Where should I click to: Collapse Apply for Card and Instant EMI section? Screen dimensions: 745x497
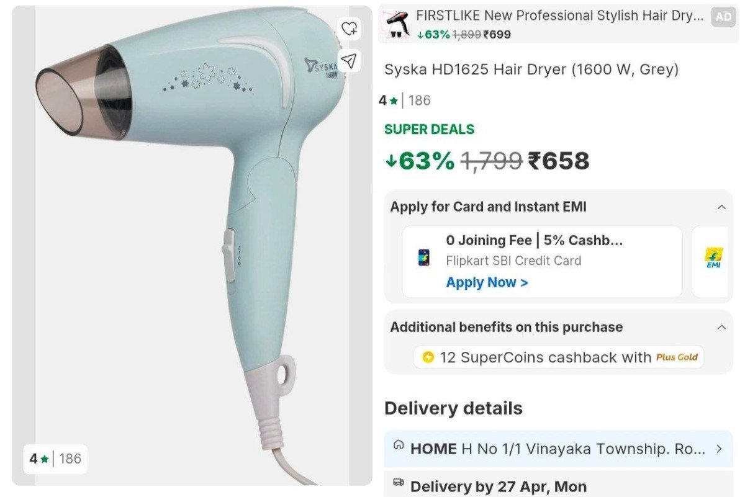tap(721, 207)
